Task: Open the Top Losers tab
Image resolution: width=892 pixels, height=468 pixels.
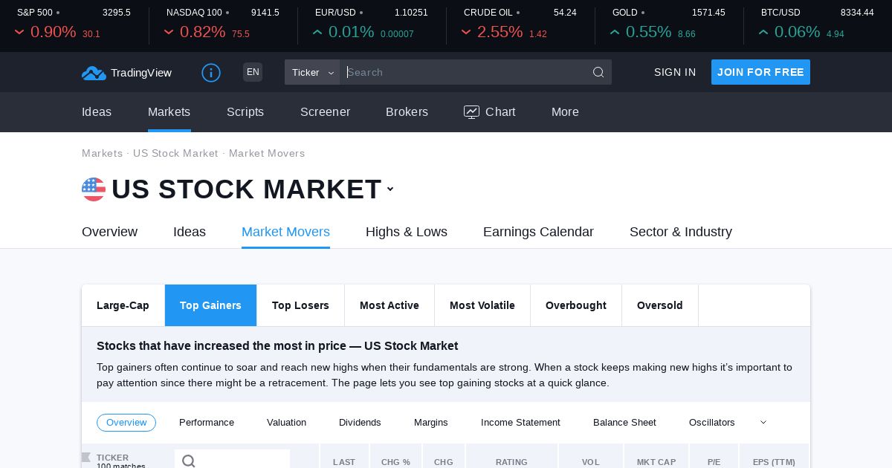Action: tap(300, 305)
